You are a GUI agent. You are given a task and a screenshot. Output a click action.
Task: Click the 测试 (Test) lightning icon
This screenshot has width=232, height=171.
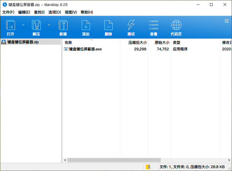[131, 28]
